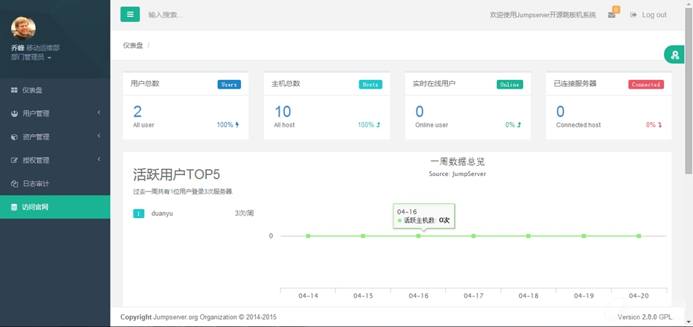Click the green hamburger menu toggle button
693x327 pixels.
pyautogui.click(x=130, y=14)
